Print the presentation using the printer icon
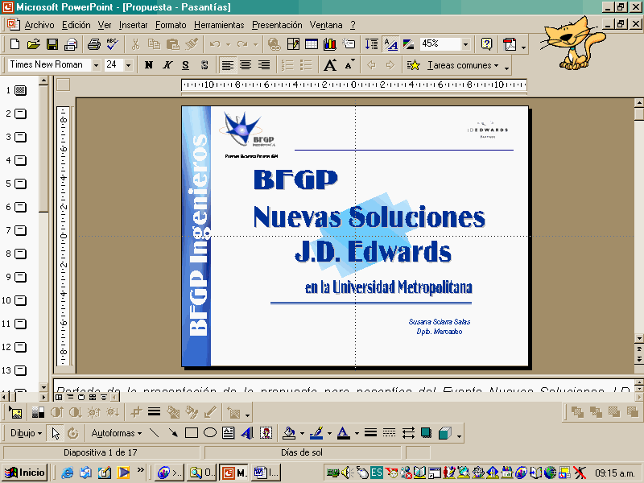Image resolution: width=644 pixels, height=483 pixels. pyautogui.click(x=94, y=44)
